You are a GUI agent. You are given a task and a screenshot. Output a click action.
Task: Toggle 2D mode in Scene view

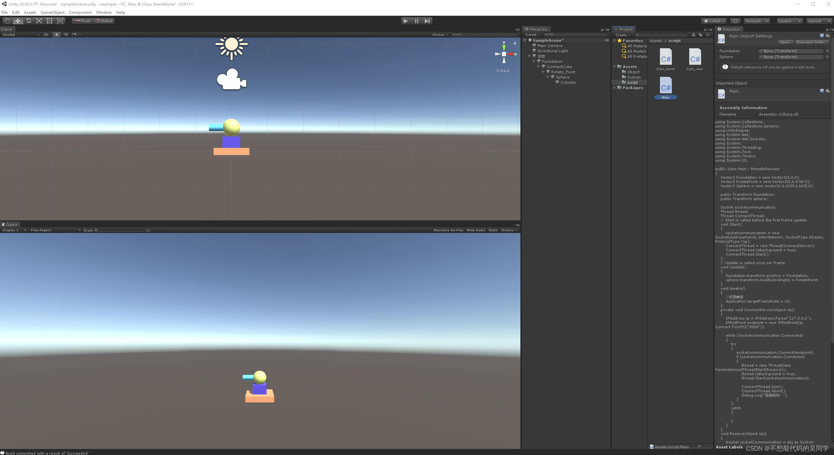point(46,34)
